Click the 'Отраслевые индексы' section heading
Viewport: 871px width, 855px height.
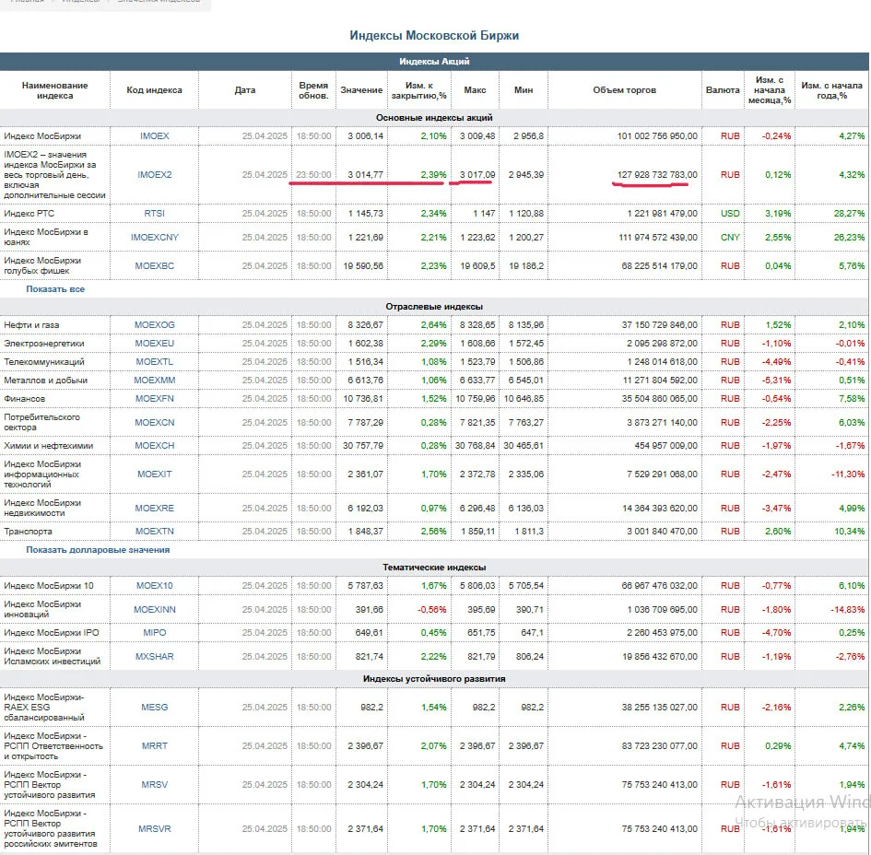pyautogui.click(x=434, y=307)
